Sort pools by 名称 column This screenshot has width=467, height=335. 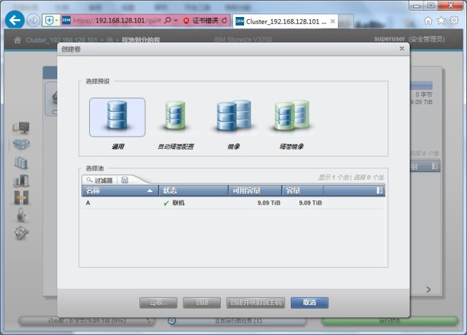tap(120, 191)
